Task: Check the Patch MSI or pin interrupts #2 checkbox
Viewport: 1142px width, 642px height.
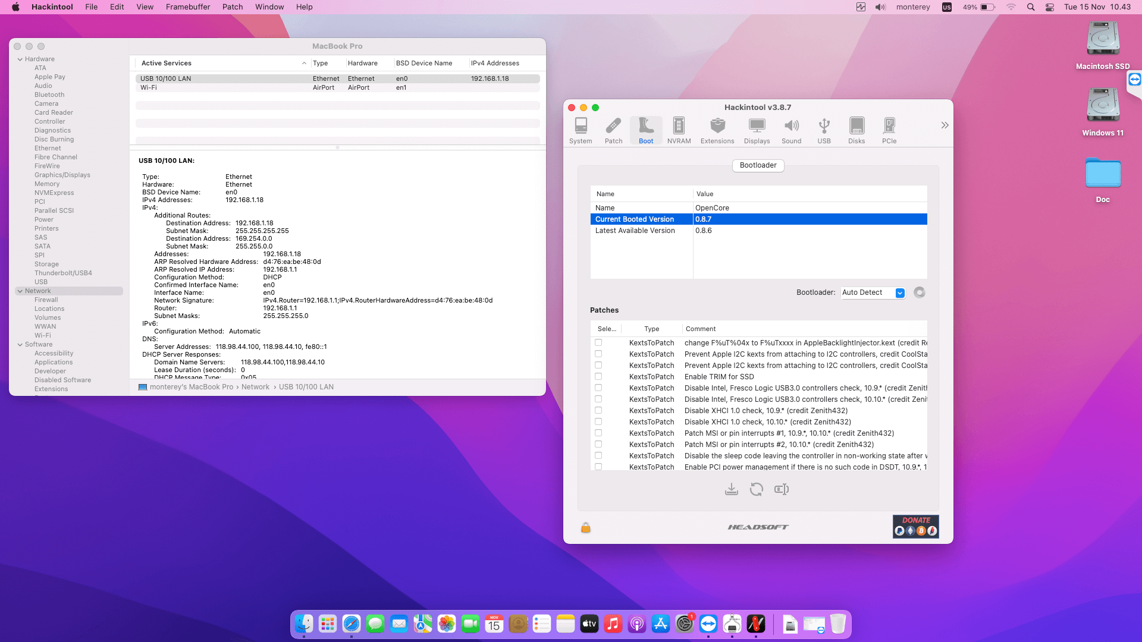Action: pyautogui.click(x=598, y=444)
